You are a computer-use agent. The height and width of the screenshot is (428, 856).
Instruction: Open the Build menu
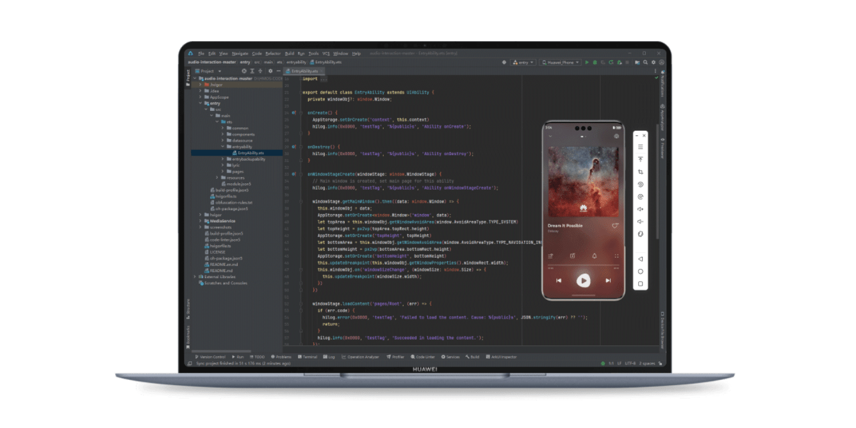(x=290, y=53)
